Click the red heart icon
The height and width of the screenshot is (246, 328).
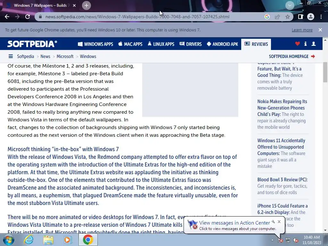[298, 44]
